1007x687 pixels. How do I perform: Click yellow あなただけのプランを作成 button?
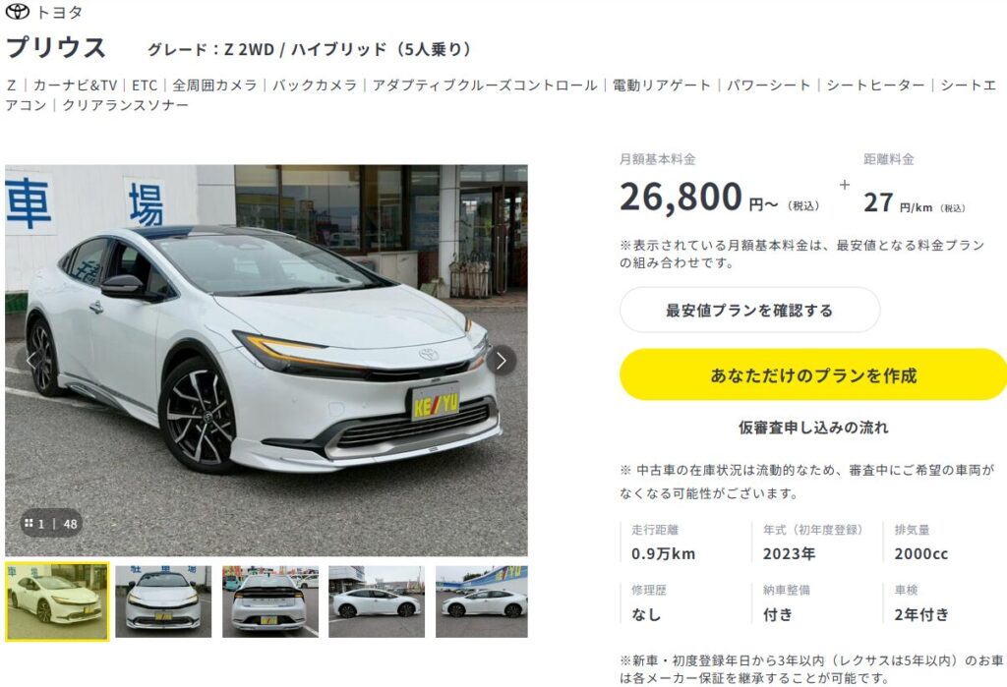pos(813,375)
